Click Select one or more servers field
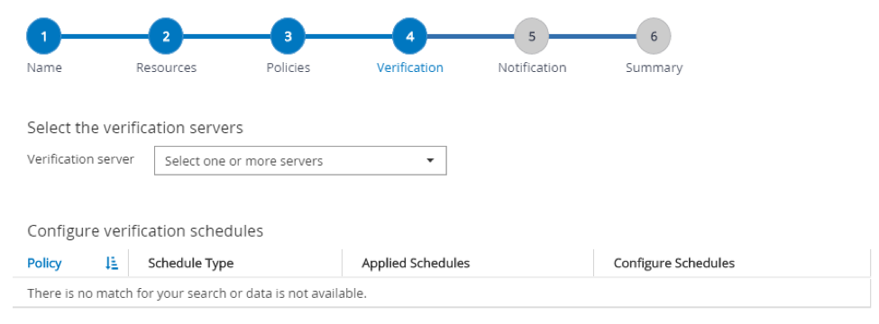This screenshot has width=879, height=324. pyautogui.click(x=300, y=160)
